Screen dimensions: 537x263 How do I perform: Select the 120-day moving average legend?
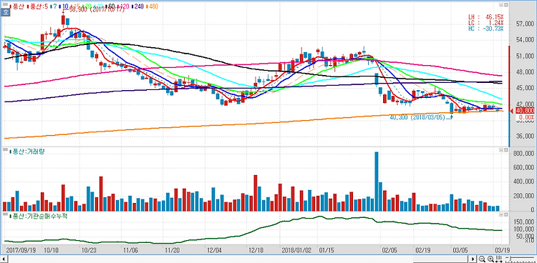click(x=122, y=6)
